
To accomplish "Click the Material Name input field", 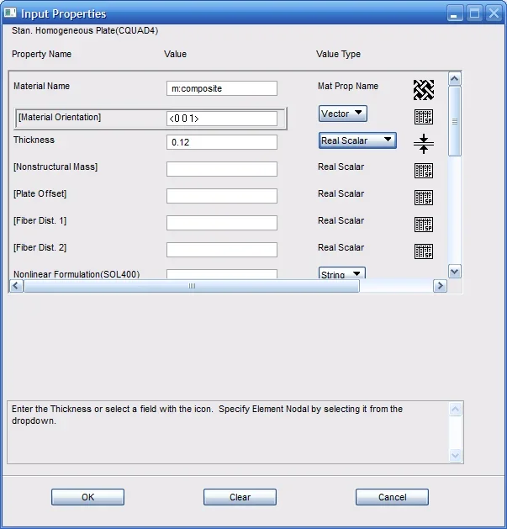I will [222, 88].
